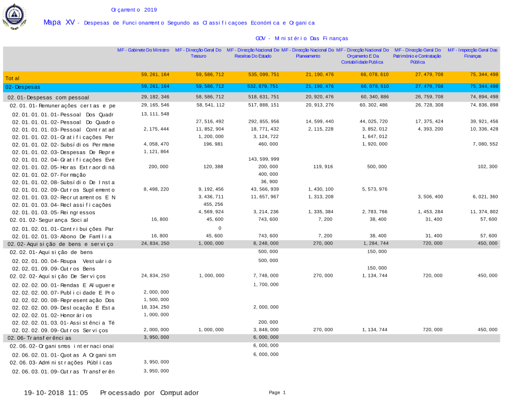Viewport: 529px width, 409px height.
Task: Click the Cape Verde coat of arms emblem
Action: (x=14, y=17)
